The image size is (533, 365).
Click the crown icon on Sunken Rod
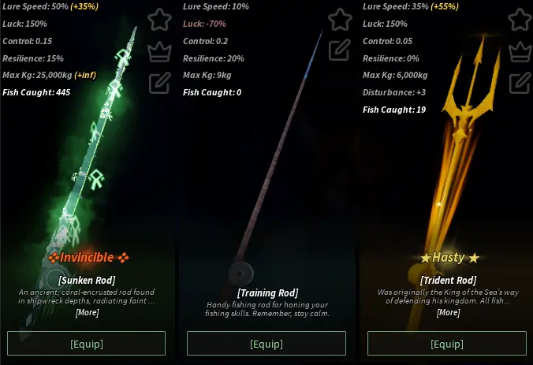pyautogui.click(x=159, y=52)
